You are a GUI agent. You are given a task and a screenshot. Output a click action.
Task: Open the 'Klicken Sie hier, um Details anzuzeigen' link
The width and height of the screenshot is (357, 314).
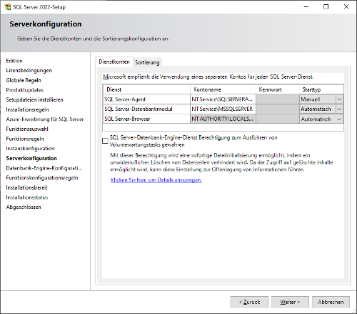click(x=156, y=180)
